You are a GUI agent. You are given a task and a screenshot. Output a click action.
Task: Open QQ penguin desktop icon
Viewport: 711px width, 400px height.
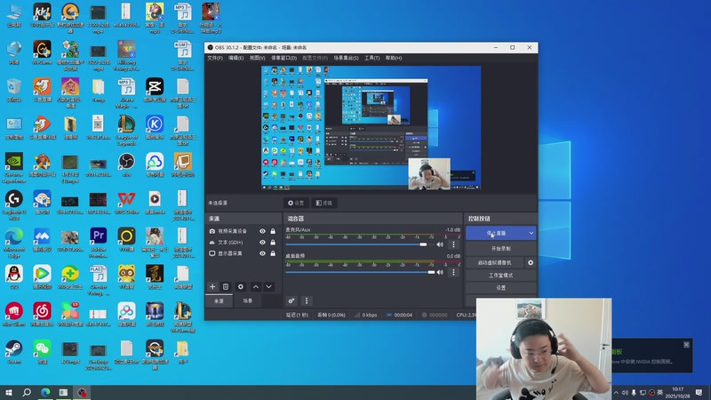14,277
